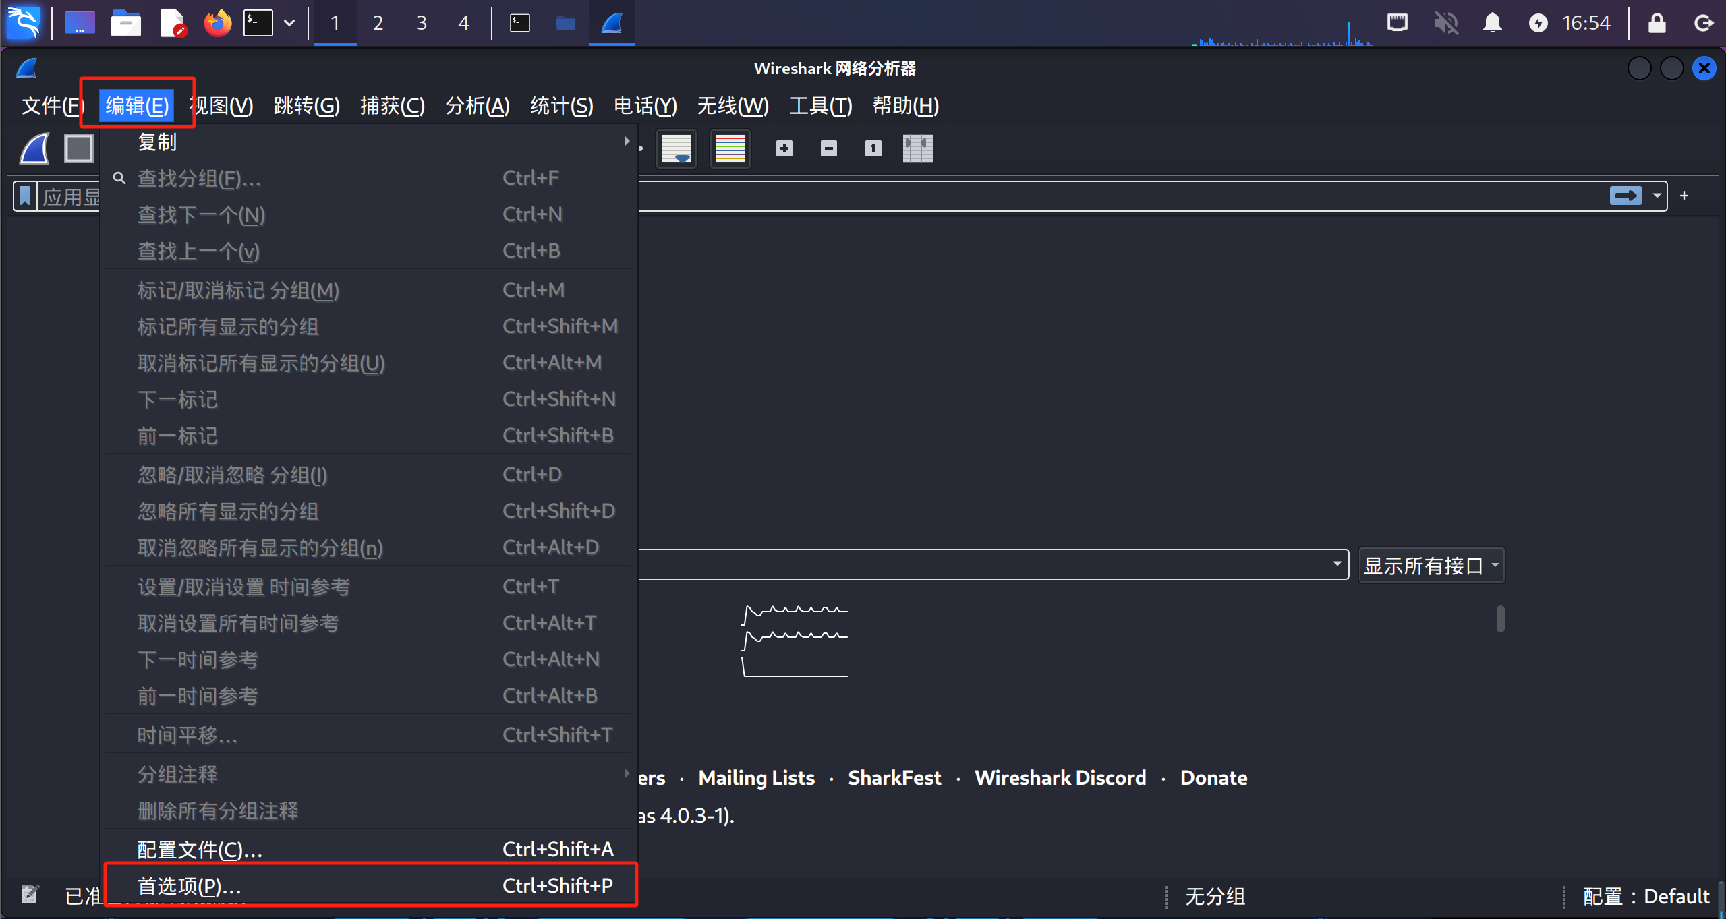Click the blue shark fin start capture icon

point(34,148)
